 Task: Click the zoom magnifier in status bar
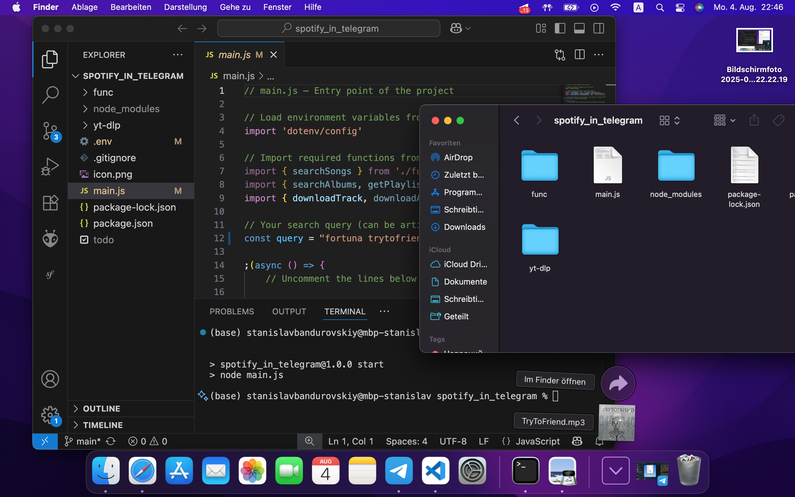[309, 441]
